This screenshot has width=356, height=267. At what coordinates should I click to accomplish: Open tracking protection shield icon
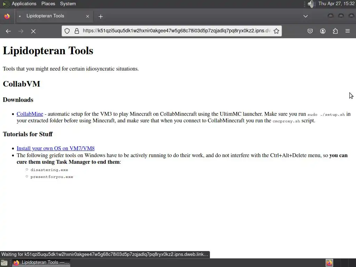[x=67, y=31]
